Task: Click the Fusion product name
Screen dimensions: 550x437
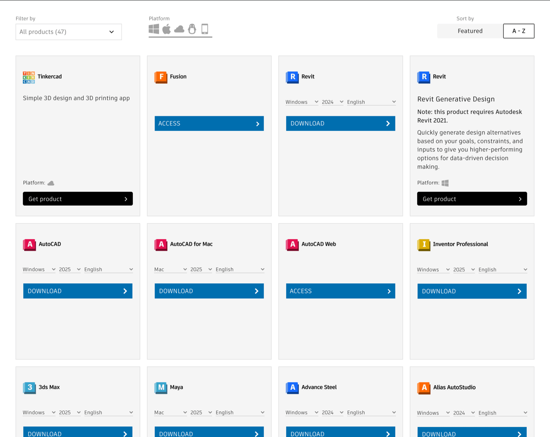Action: [x=178, y=77]
